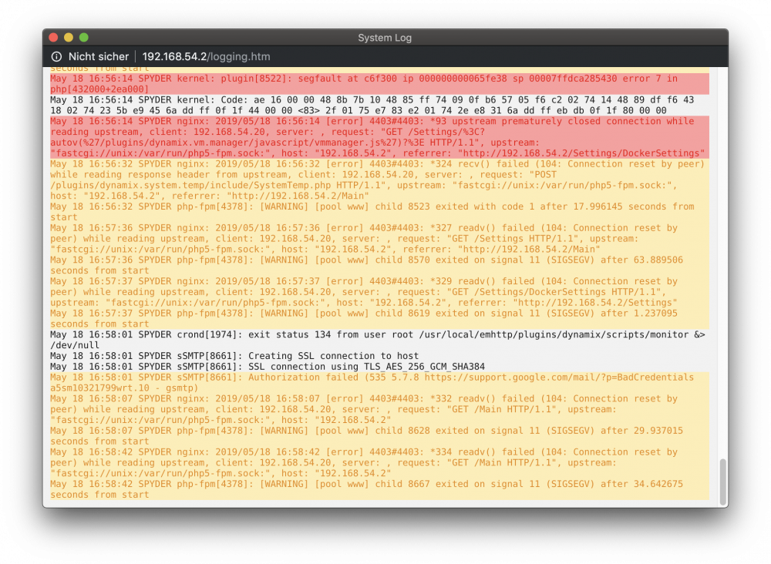The height and width of the screenshot is (564, 771).
Task: Click the 'child 8628 exited on signal 11' line
Action: (x=379, y=436)
